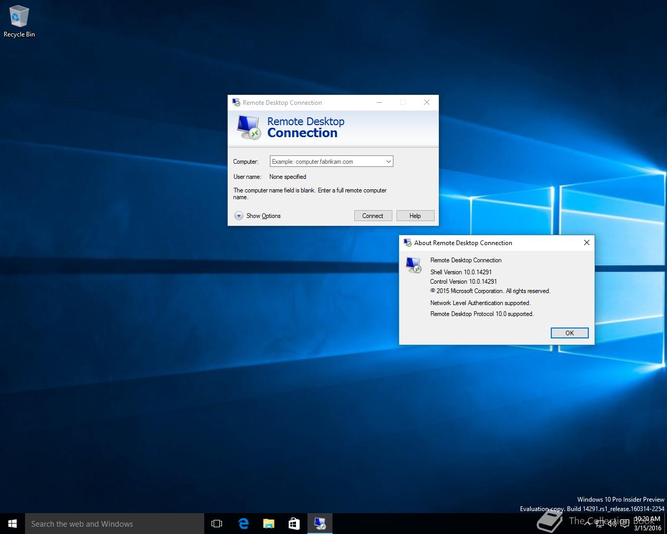Open File Explorer from the taskbar
The width and height of the screenshot is (667, 534).
pos(268,524)
